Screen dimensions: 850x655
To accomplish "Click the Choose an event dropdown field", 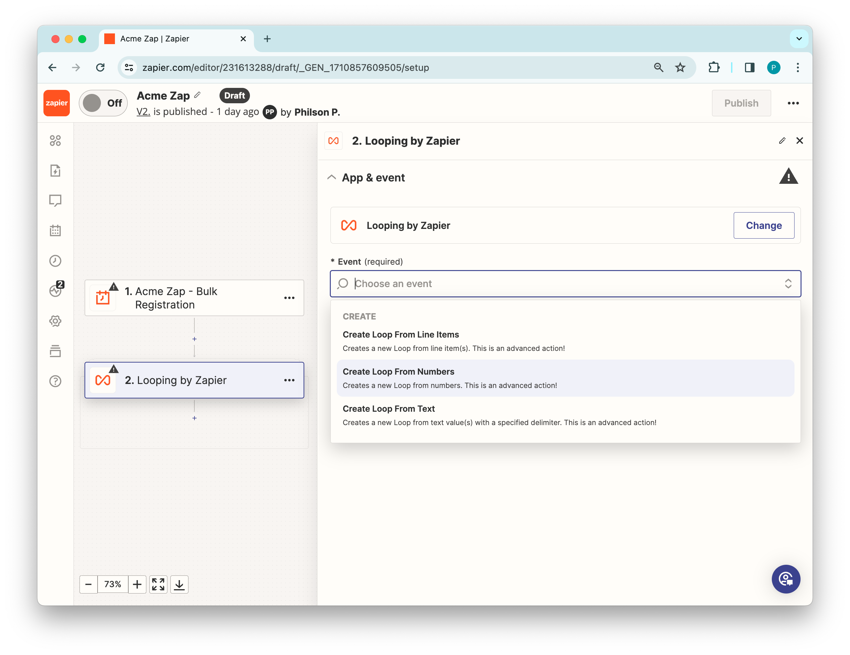I will click(564, 284).
